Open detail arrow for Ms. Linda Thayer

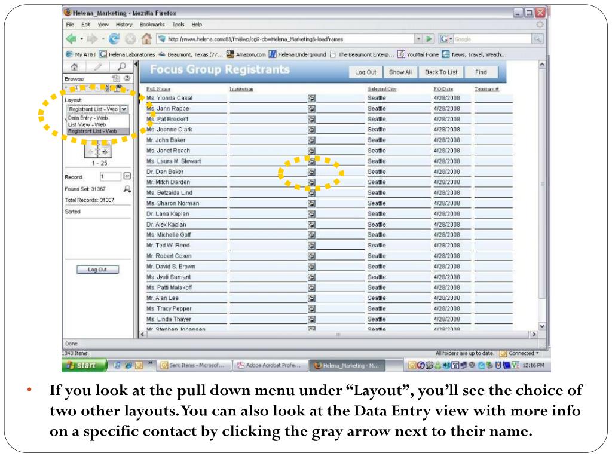coord(311,320)
